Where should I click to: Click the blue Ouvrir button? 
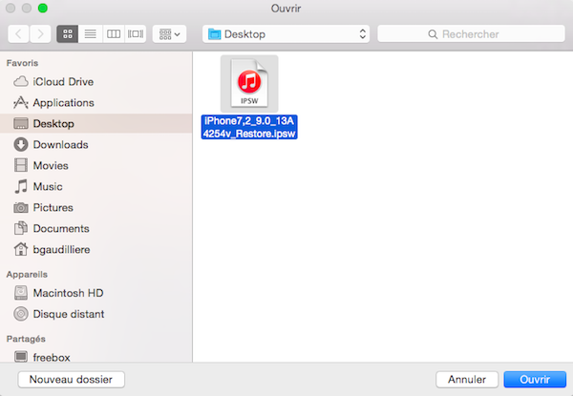click(535, 380)
